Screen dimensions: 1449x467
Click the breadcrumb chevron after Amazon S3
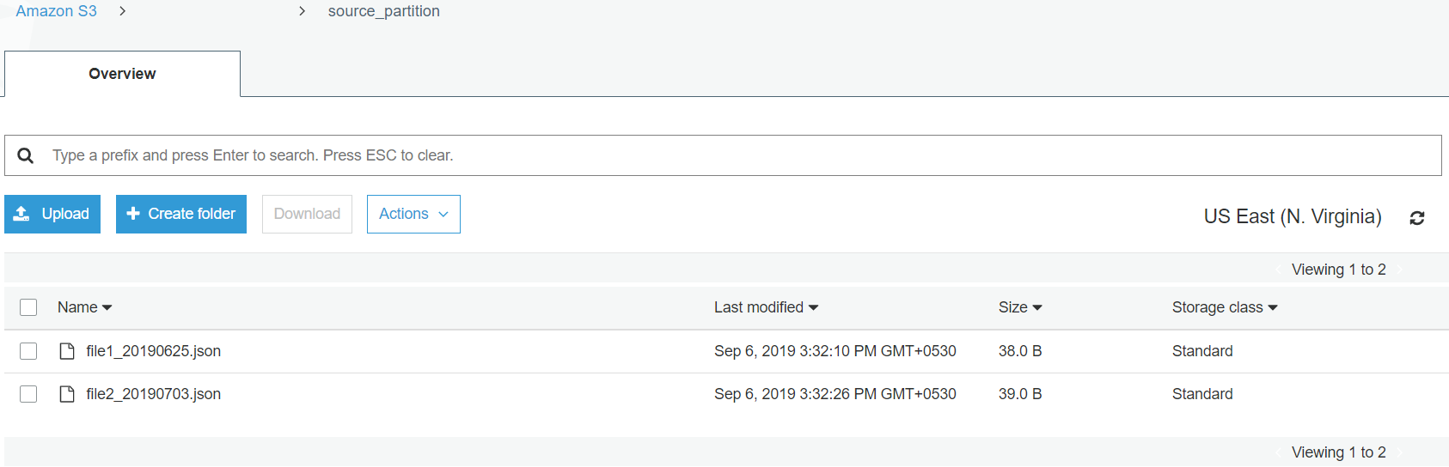tap(123, 11)
